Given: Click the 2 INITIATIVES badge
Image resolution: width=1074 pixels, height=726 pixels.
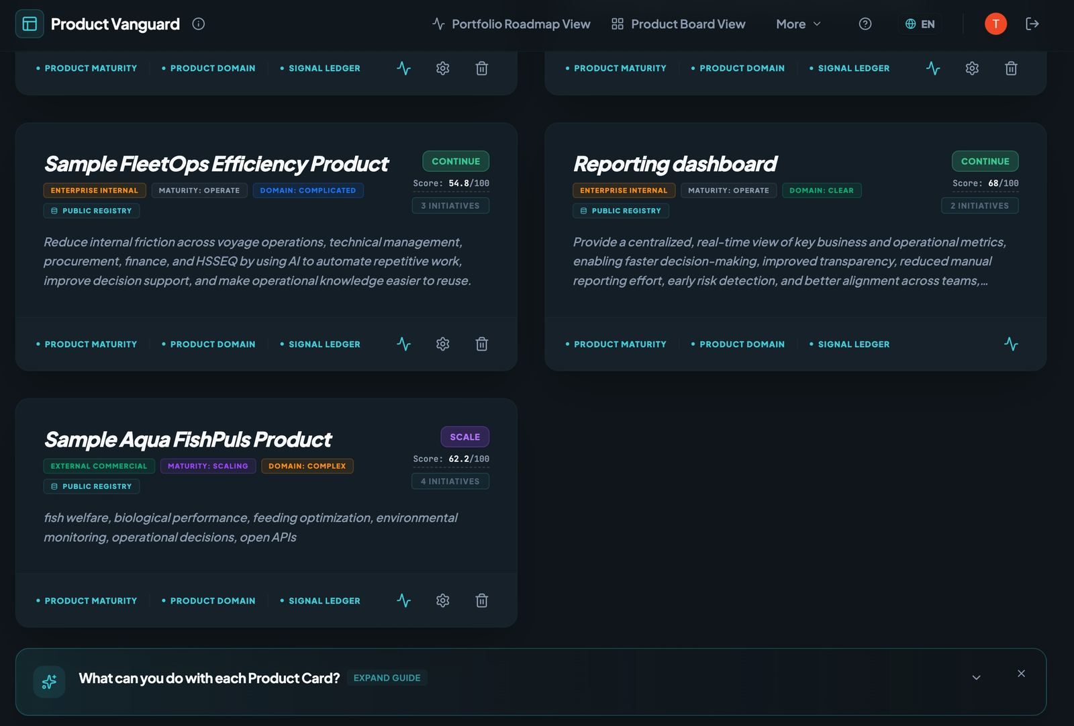Looking at the screenshot, I should point(980,206).
